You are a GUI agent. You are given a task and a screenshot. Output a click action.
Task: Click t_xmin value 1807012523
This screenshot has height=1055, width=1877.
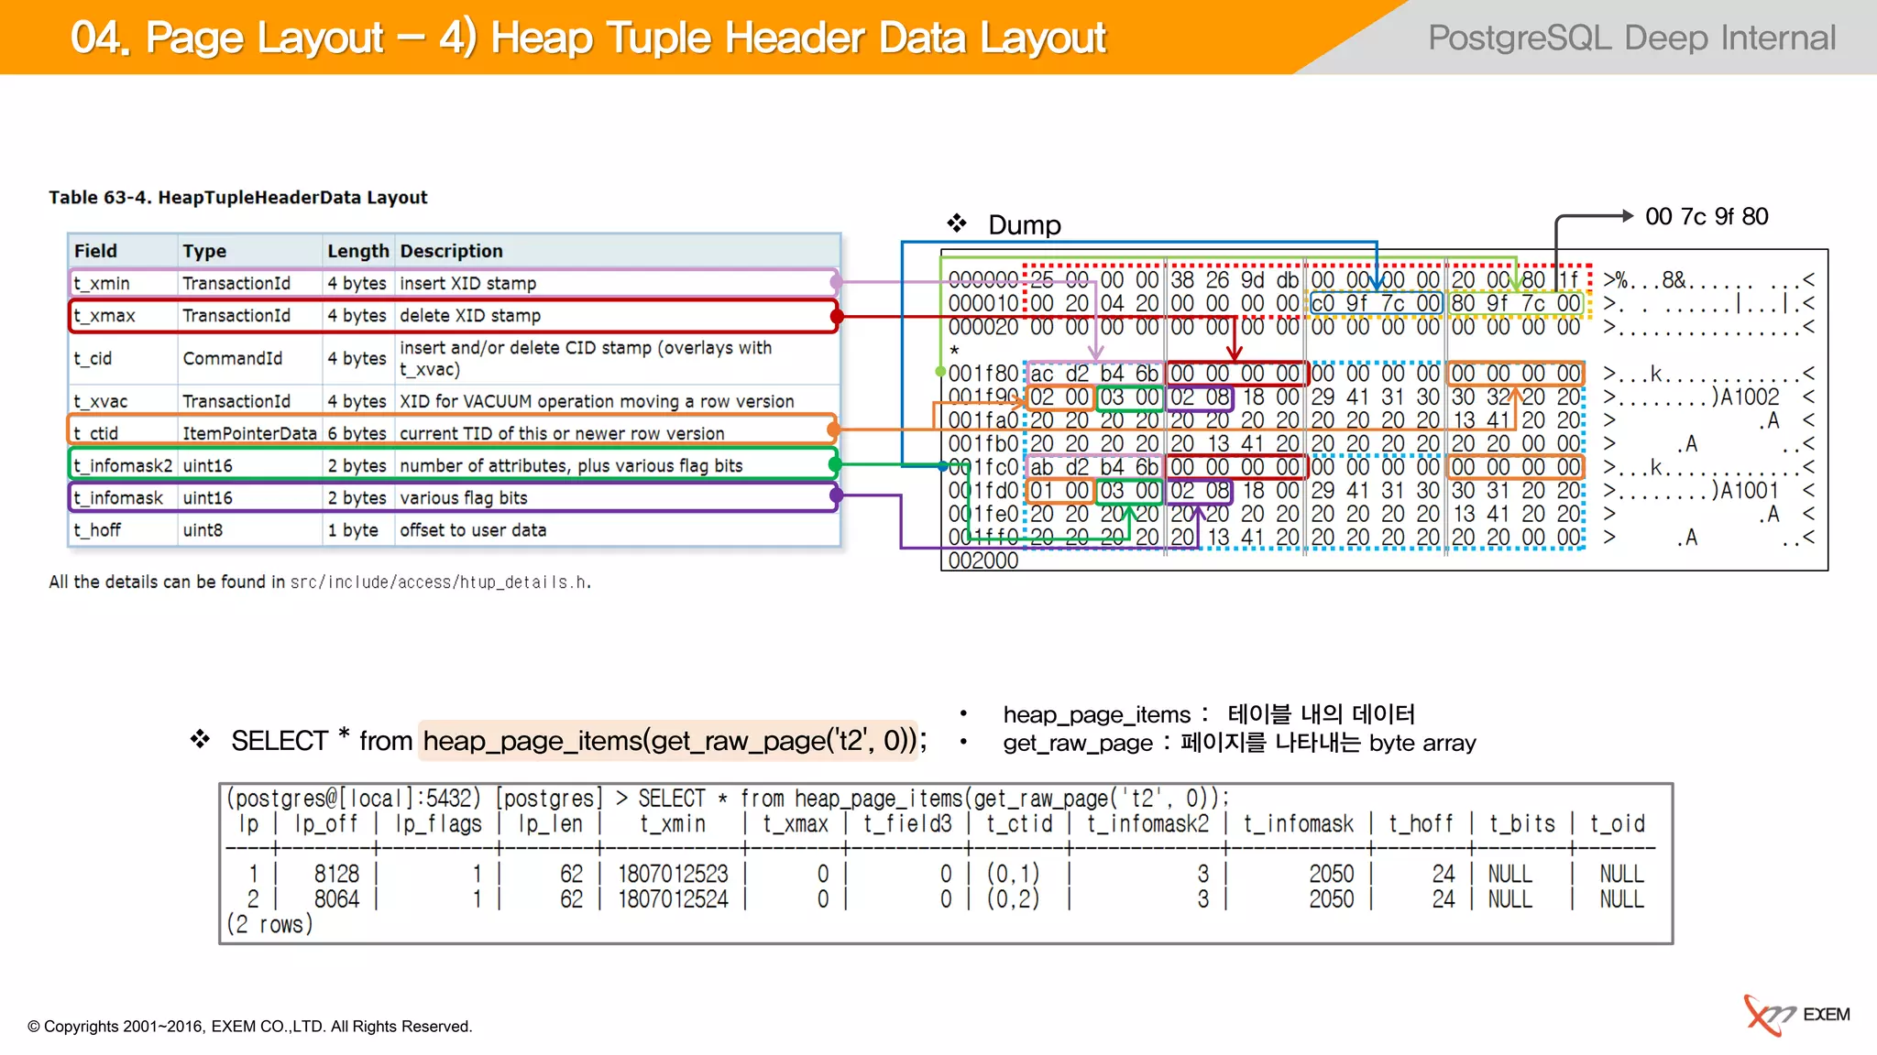click(x=673, y=874)
